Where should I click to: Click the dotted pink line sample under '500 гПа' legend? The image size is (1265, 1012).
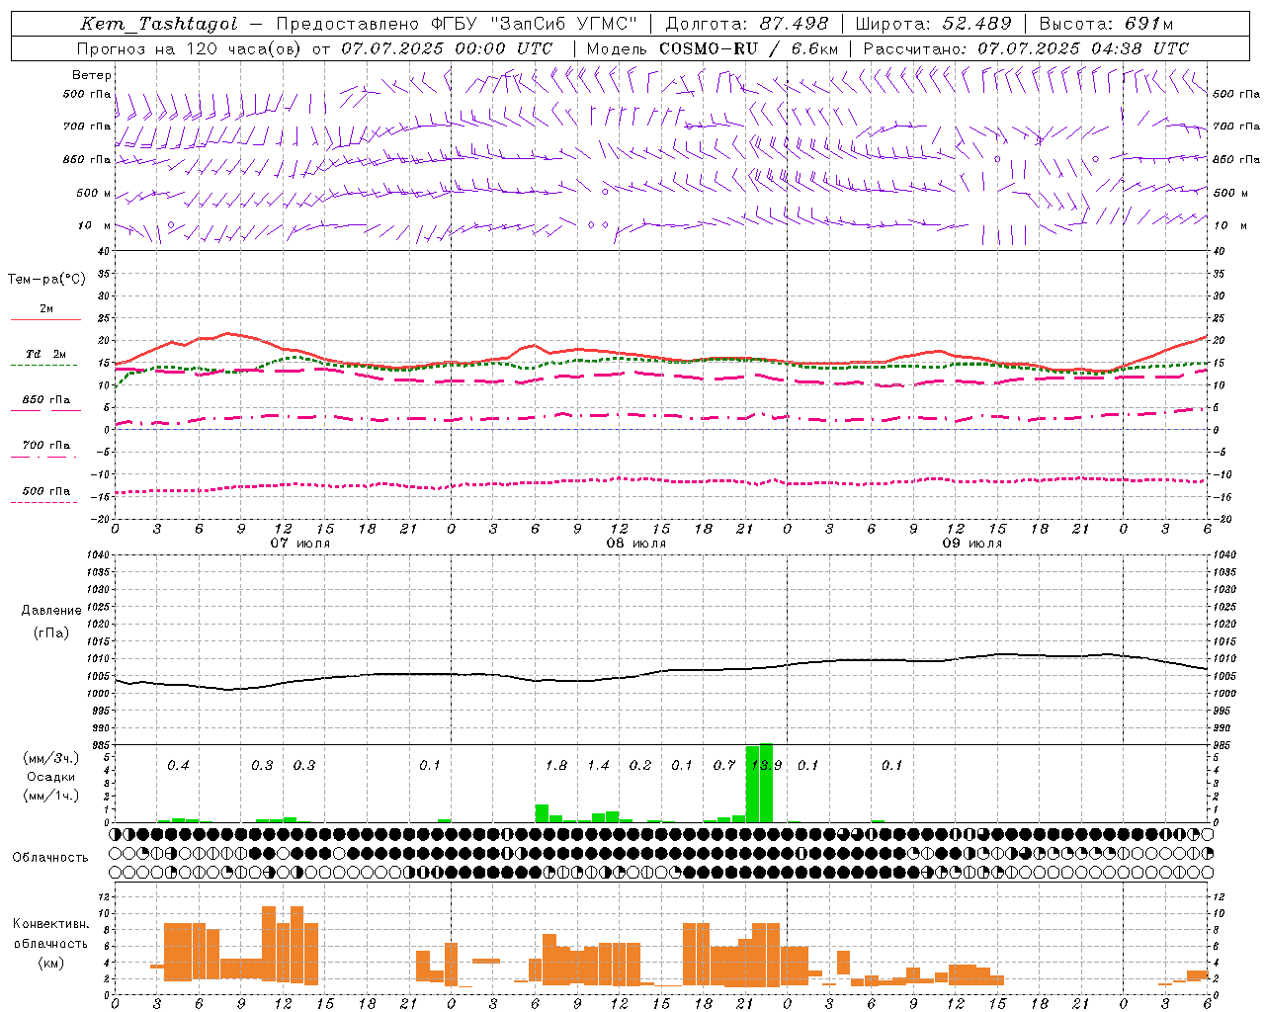pyautogui.click(x=43, y=503)
